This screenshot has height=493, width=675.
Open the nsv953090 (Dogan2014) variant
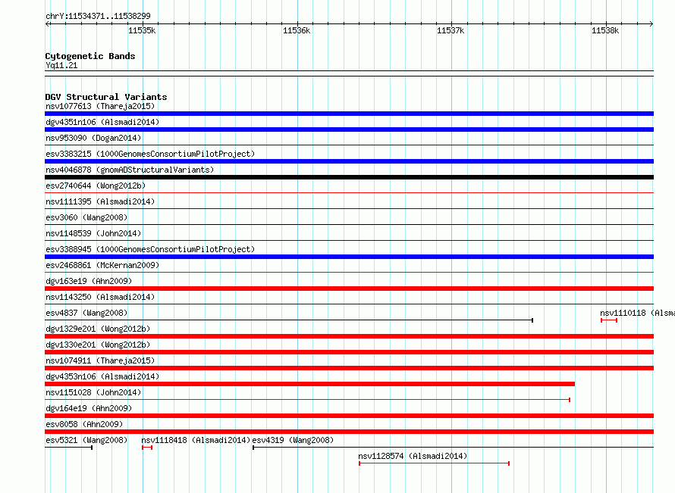pyautogui.click(x=93, y=138)
